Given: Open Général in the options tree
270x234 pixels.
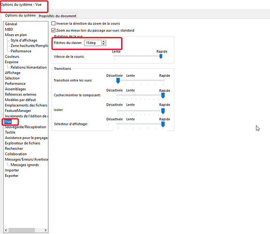Looking at the screenshot, I should 11,24.
